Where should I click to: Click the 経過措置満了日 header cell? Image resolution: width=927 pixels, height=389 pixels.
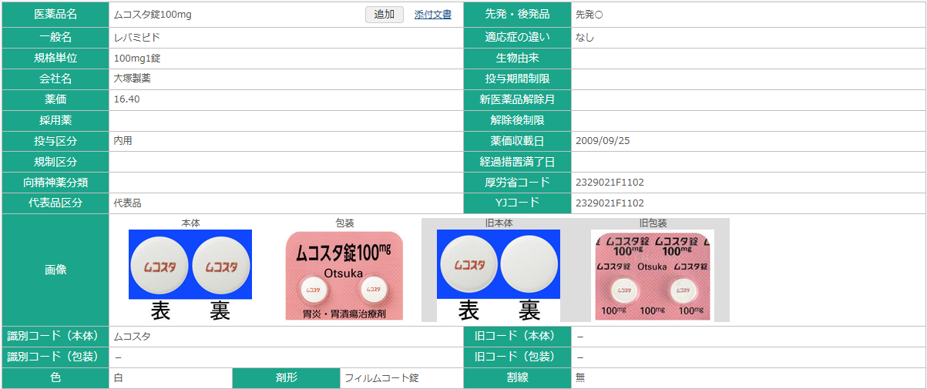tap(517, 162)
